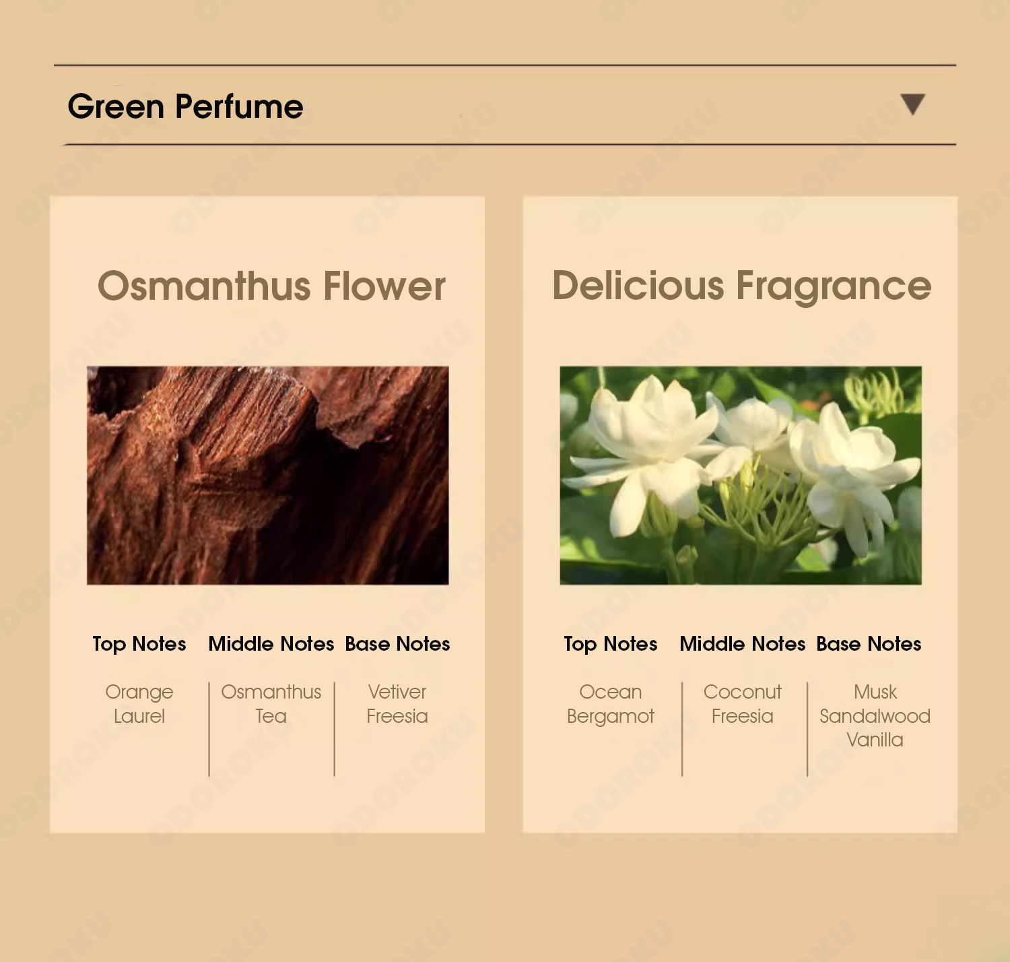
Task: Click Freesia under Osmanthus Flower base notes
Action: point(397,716)
